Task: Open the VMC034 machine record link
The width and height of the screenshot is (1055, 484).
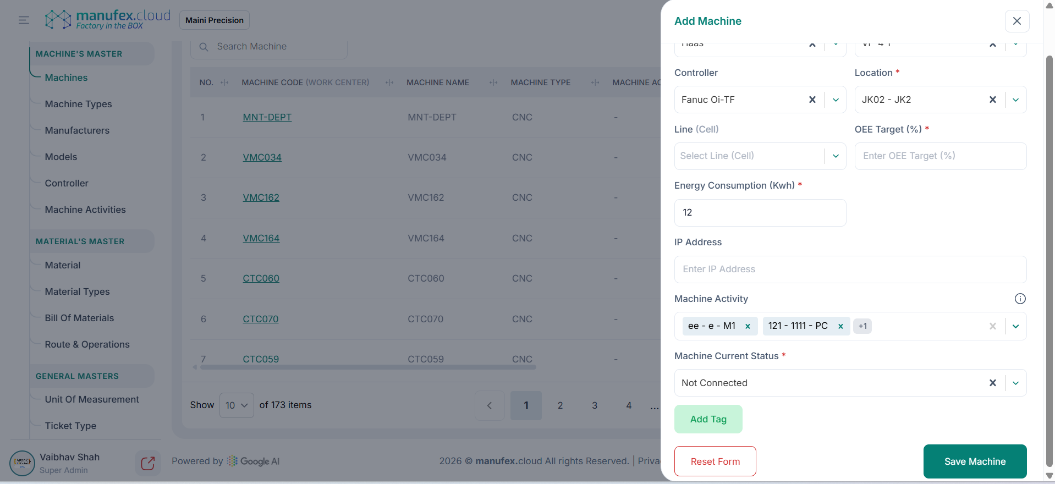Action: pyautogui.click(x=262, y=157)
